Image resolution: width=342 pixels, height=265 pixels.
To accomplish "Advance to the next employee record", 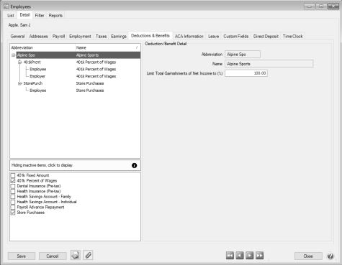I will click(250, 256).
